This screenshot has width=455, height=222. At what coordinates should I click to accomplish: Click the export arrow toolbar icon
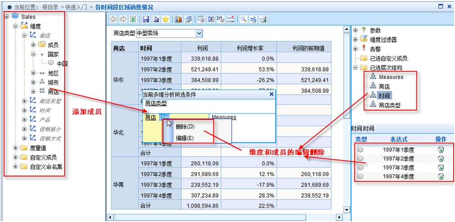(253, 19)
